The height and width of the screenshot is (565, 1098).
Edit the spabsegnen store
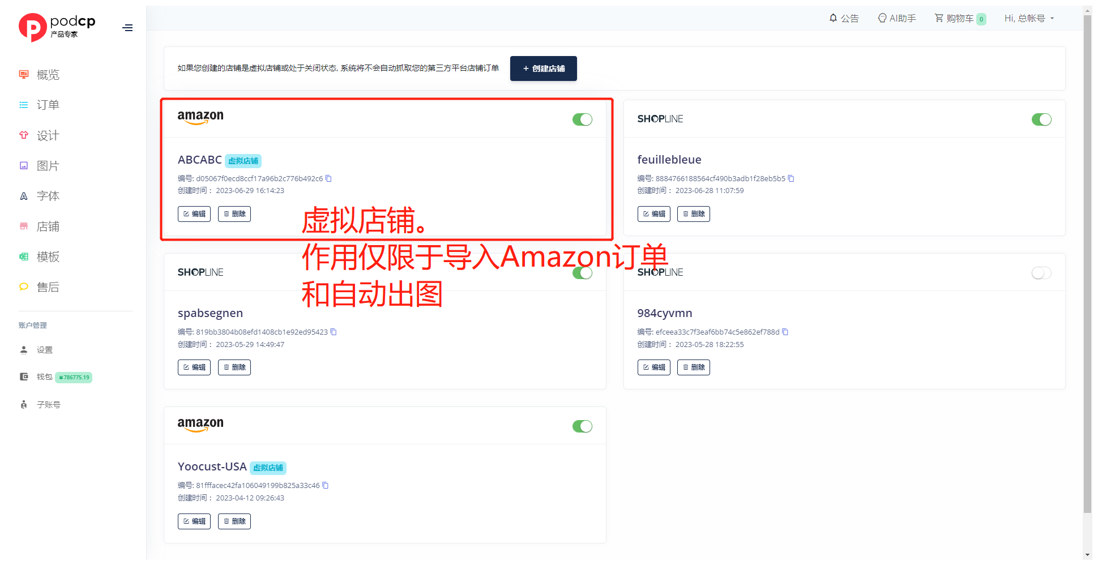coord(194,367)
